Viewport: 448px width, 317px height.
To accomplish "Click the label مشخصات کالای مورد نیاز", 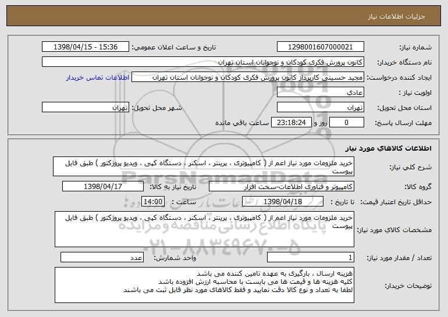I will (394, 230).
